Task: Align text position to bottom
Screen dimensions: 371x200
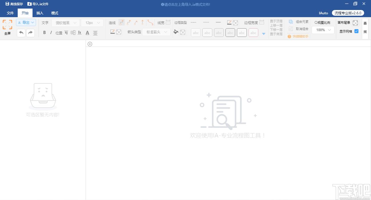Action: click(x=80, y=33)
